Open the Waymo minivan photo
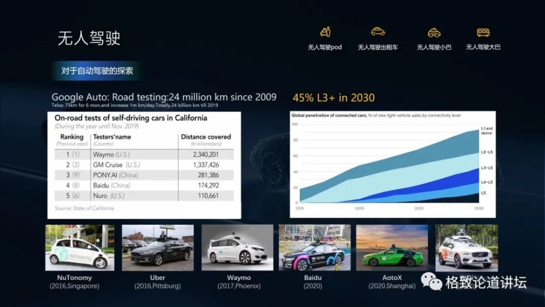The image size is (545, 307). 238,248
